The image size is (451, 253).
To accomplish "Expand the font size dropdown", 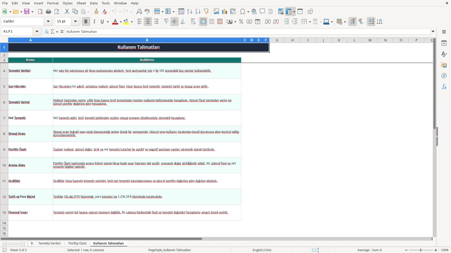I will tap(75, 22).
